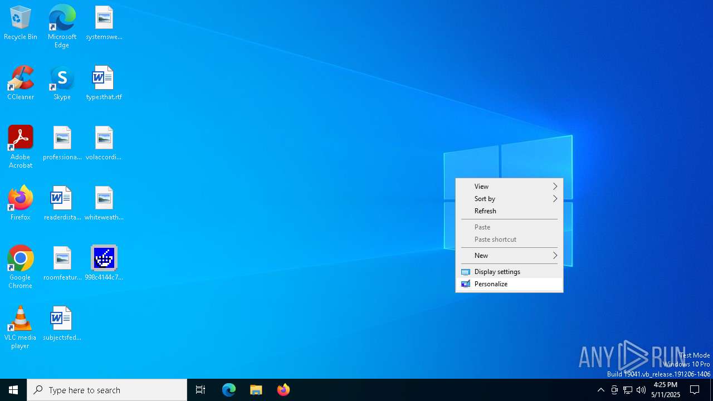The image size is (713, 401).
Task: Select the VLC media player shortcut
Action: pyautogui.click(x=21, y=327)
